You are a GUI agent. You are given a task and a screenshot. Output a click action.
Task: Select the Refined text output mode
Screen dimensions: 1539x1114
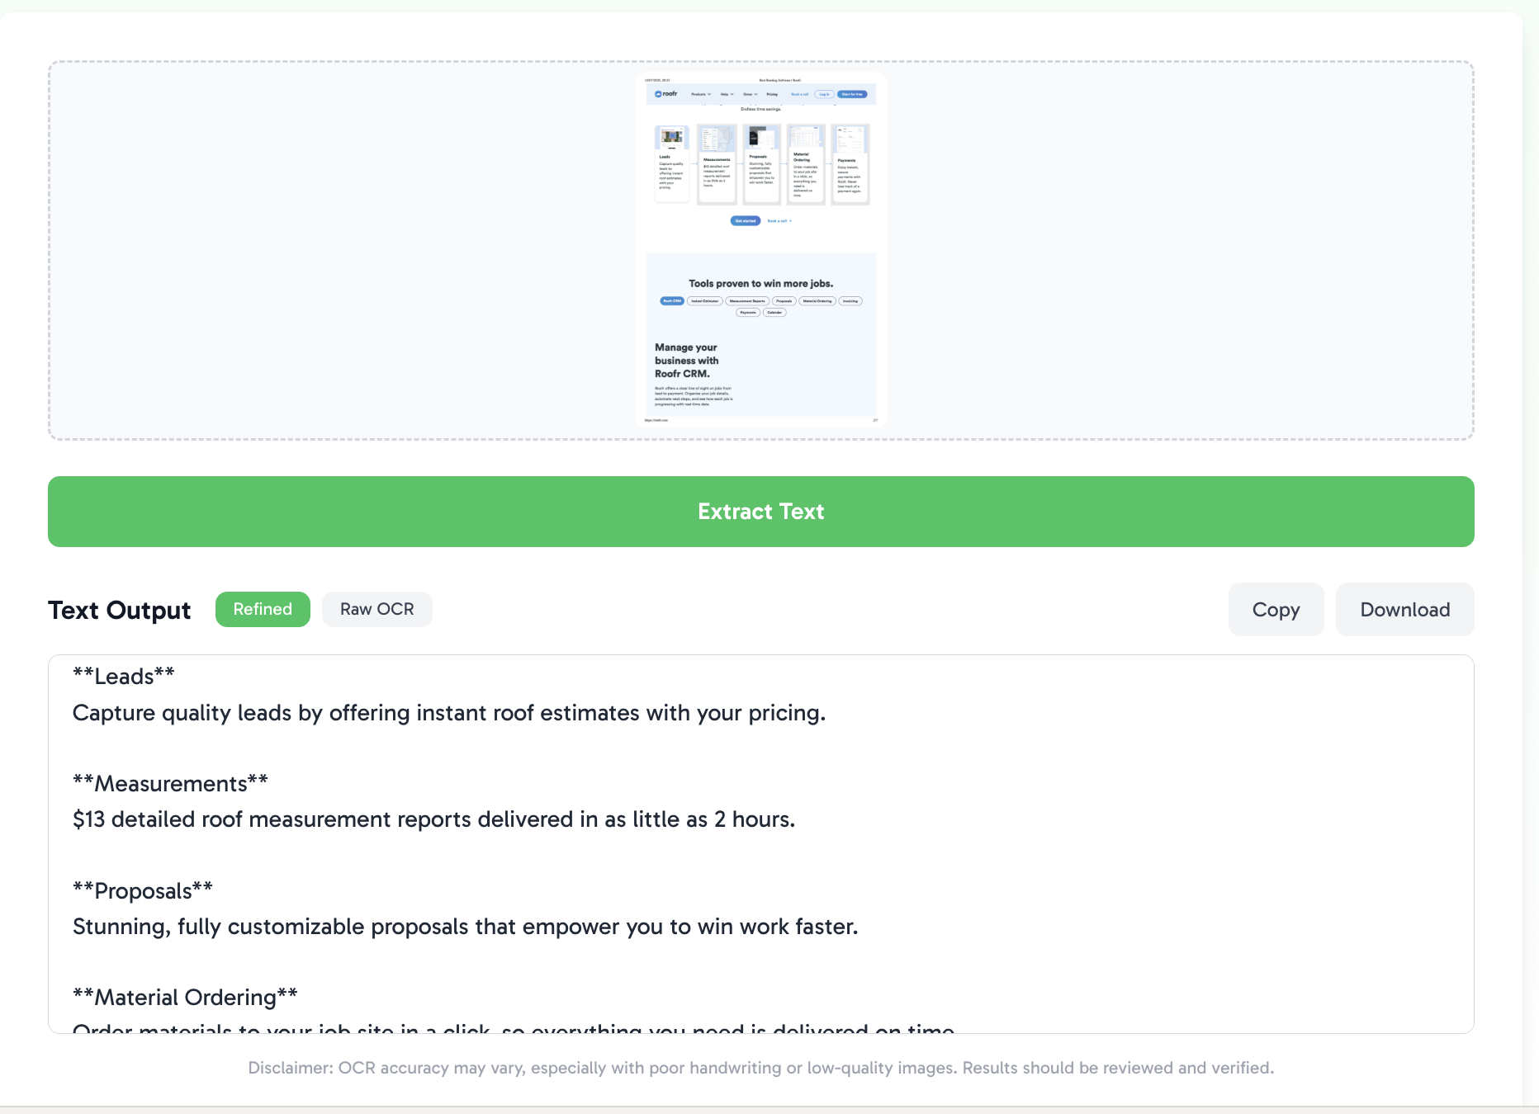[x=263, y=609]
